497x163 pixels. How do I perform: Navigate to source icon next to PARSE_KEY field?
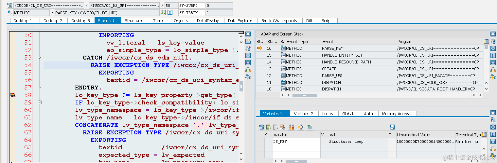(163, 13)
